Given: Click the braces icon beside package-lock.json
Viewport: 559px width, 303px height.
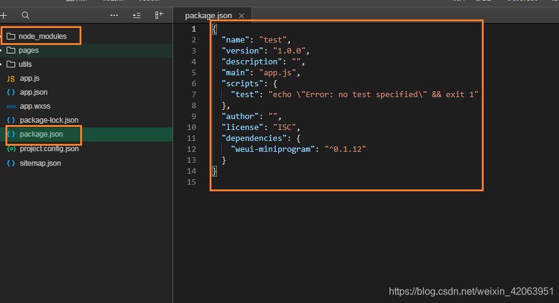Looking at the screenshot, I should click(x=11, y=120).
